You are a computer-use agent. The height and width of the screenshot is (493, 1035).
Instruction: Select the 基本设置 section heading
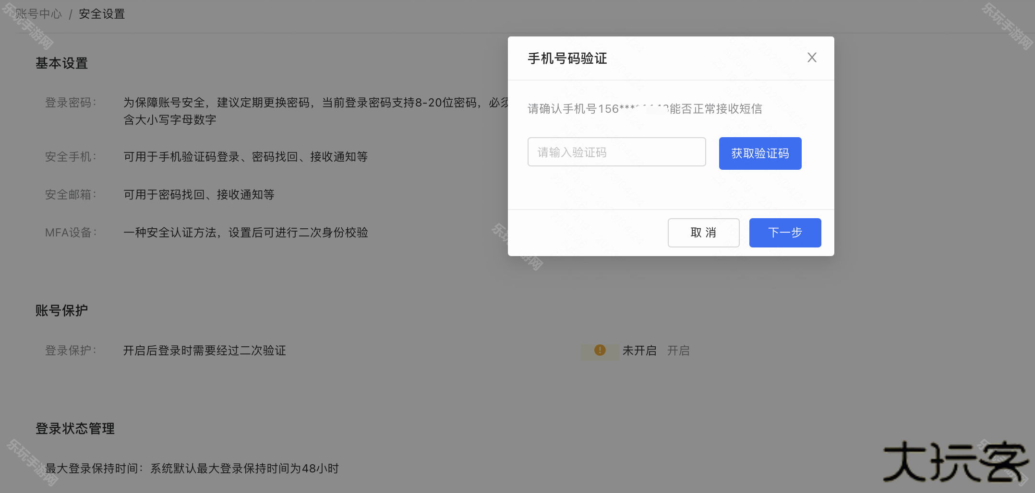pyautogui.click(x=61, y=63)
